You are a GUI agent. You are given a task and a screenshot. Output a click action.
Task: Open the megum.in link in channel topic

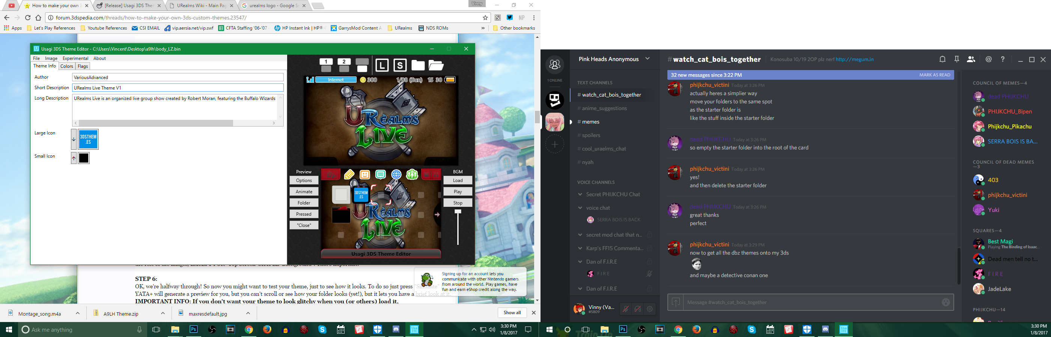point(854,60)
